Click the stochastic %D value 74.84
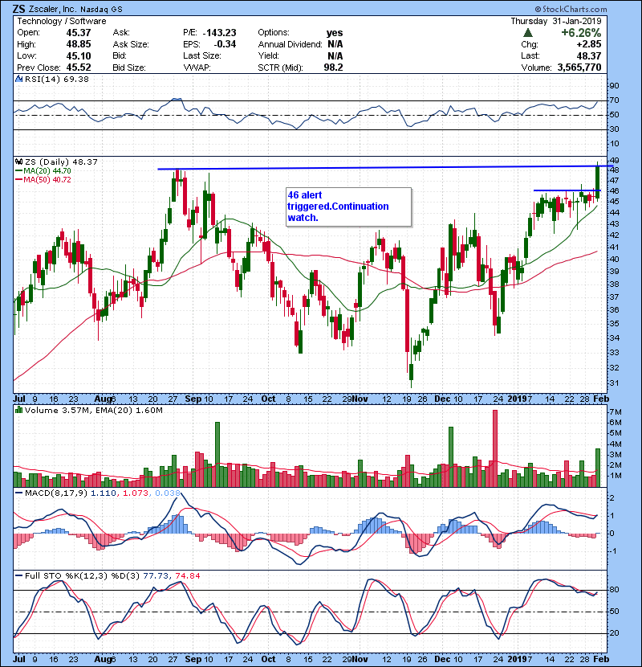Screen dimensions: 642x667 tap(188, 575)
